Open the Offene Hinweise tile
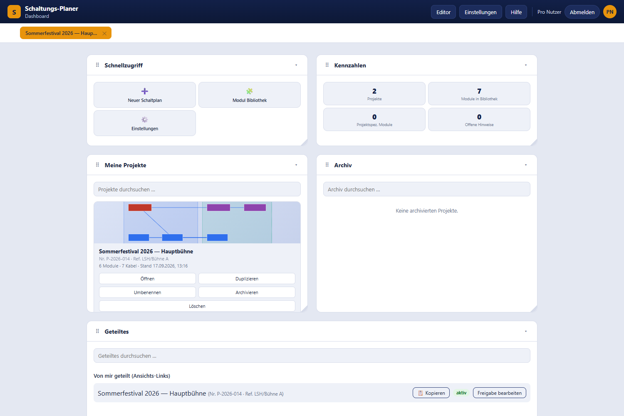624x416 pixels. pos(479,119)
